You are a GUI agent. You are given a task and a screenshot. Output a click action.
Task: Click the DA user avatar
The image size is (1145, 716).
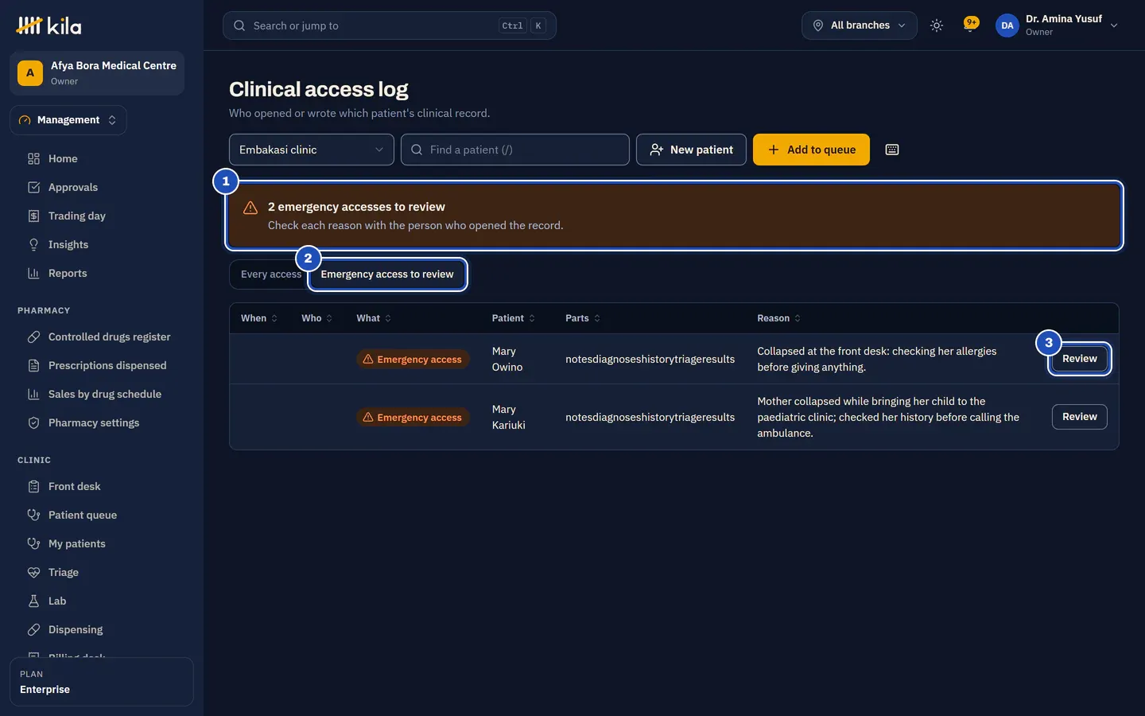(1007, 25)
